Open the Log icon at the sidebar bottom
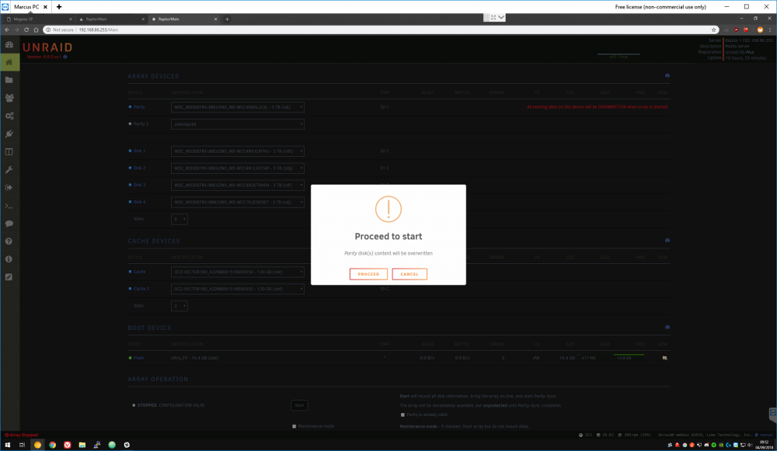Screen dimensions: 777x451 point(9,277)
